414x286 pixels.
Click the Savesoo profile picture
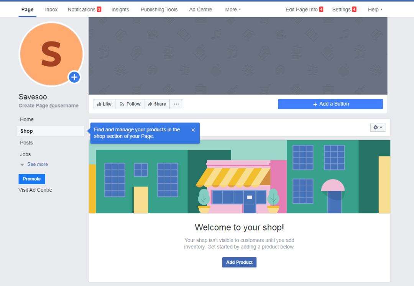(51, 54)
